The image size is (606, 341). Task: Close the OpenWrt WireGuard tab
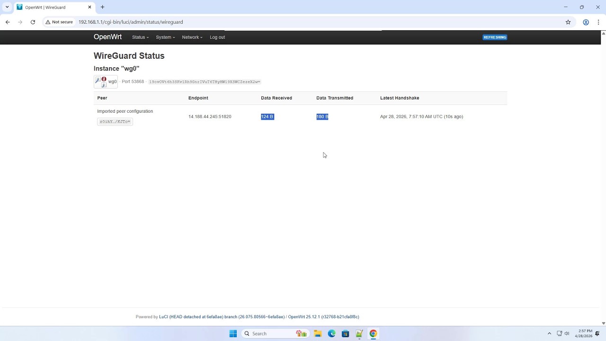click(x=89, y=7)
